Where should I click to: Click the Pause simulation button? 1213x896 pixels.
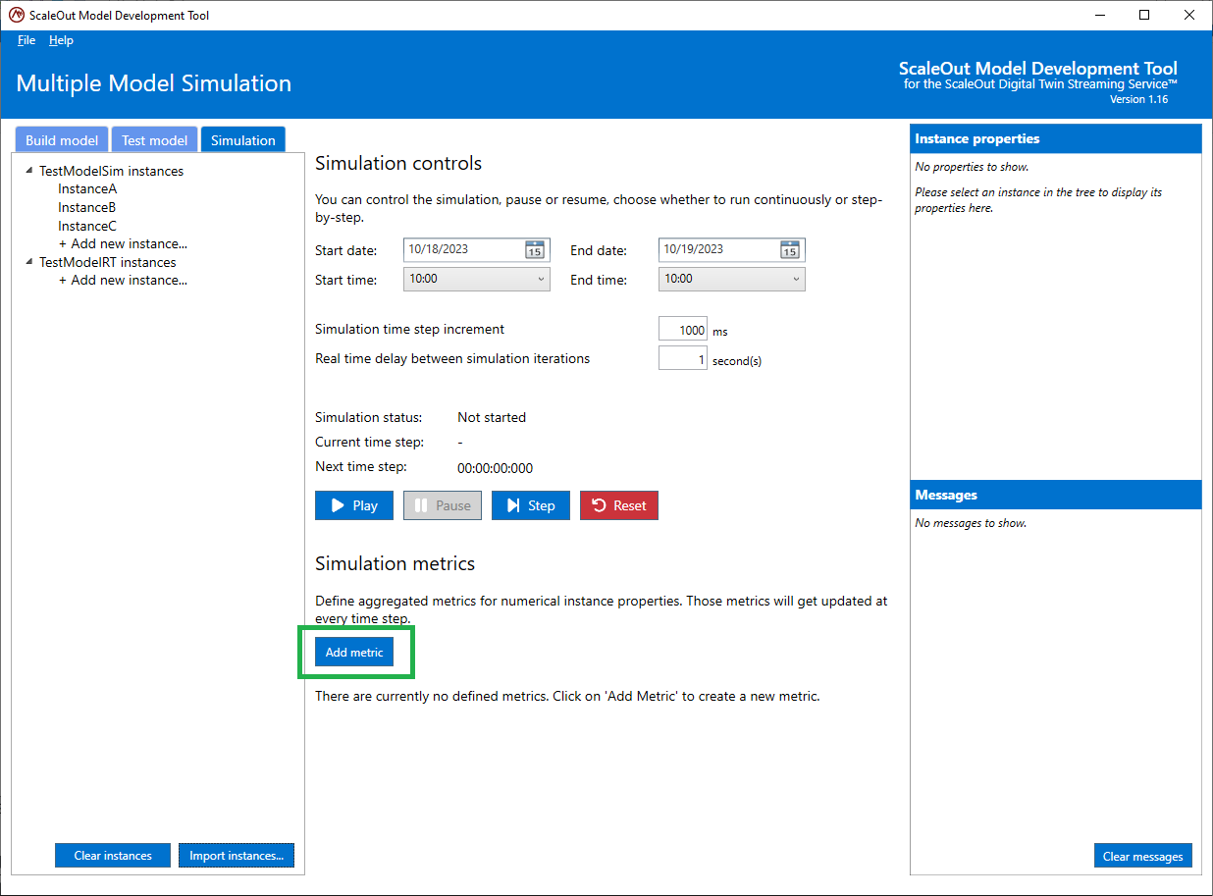[443, 505]
